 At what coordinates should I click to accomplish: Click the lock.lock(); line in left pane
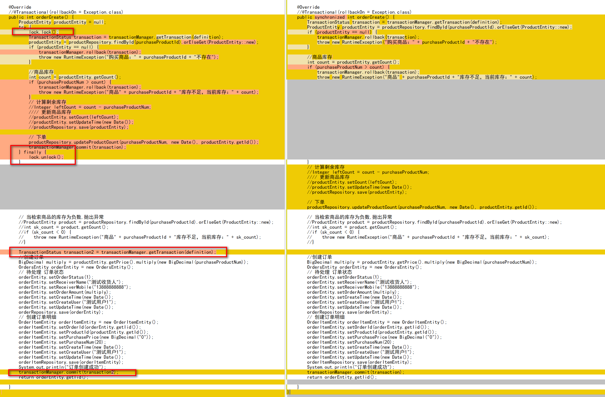coord(44,32)
